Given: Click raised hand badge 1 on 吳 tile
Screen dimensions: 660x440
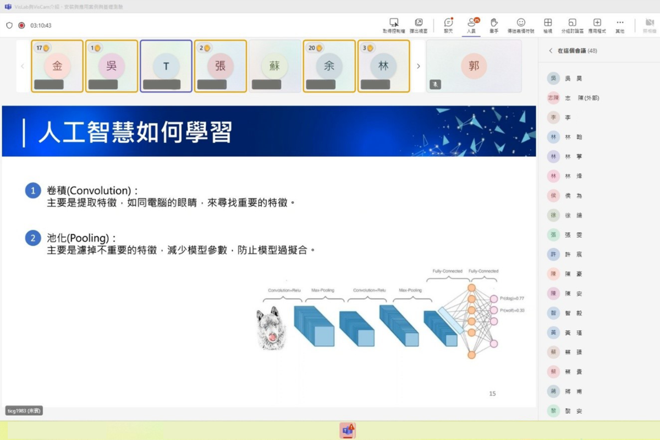Looking at the screenshot, I should pos(96,48).
